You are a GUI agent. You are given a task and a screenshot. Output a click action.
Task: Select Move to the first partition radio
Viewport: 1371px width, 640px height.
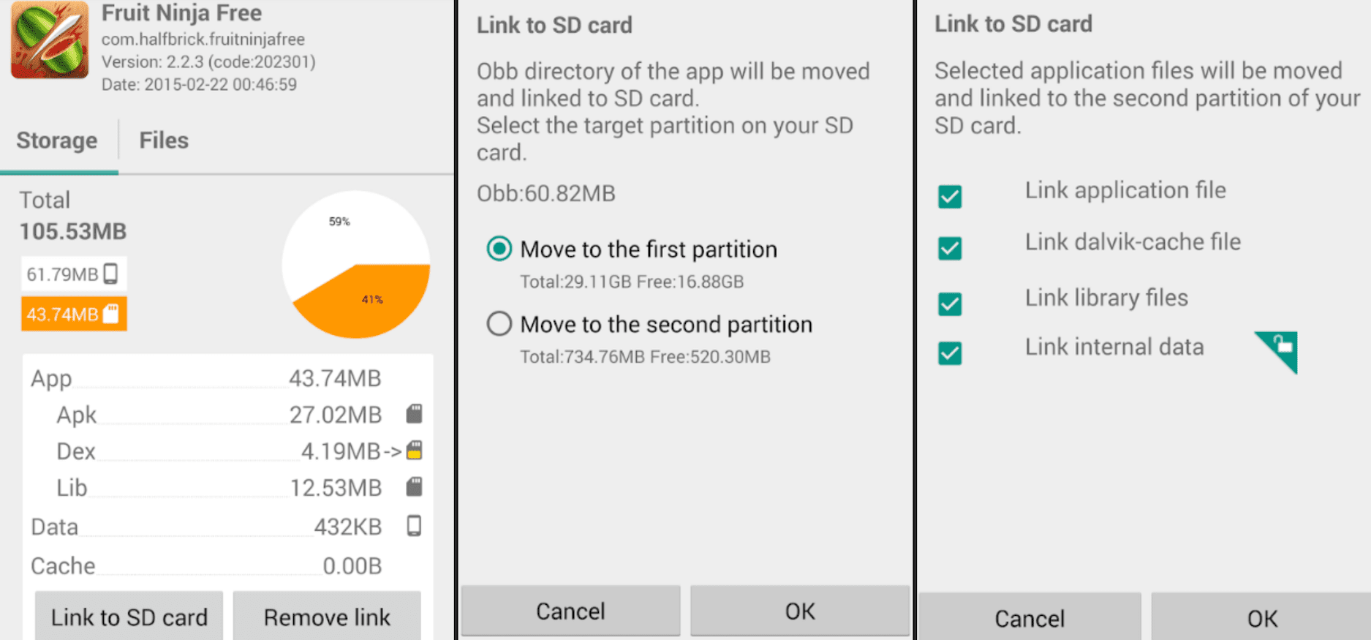point(499,249)
